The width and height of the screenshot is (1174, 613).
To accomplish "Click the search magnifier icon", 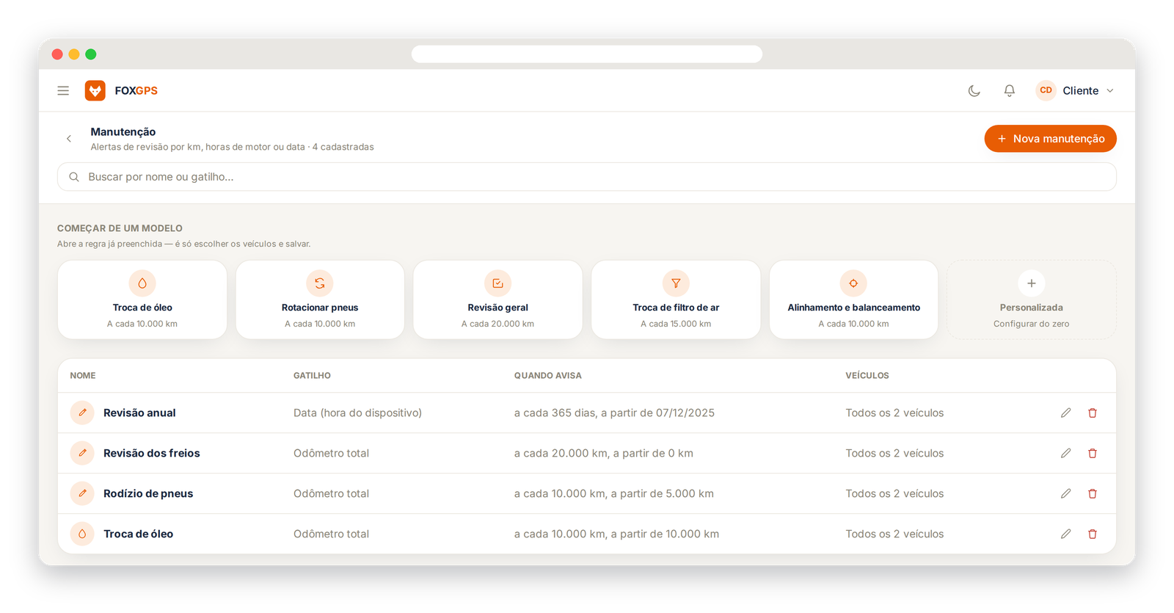I will [74, 177].
